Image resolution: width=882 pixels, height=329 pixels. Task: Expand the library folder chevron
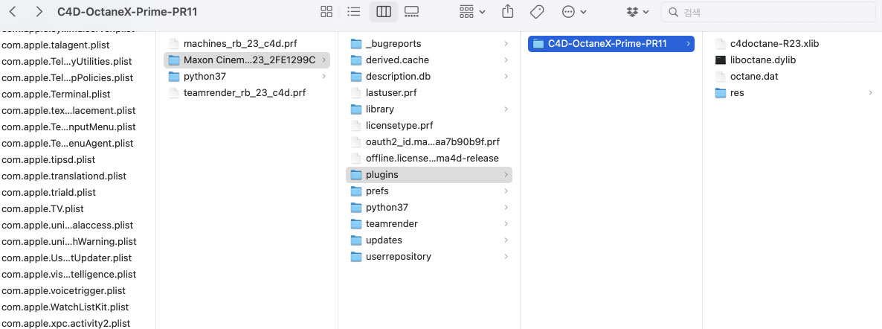point(506,109)
